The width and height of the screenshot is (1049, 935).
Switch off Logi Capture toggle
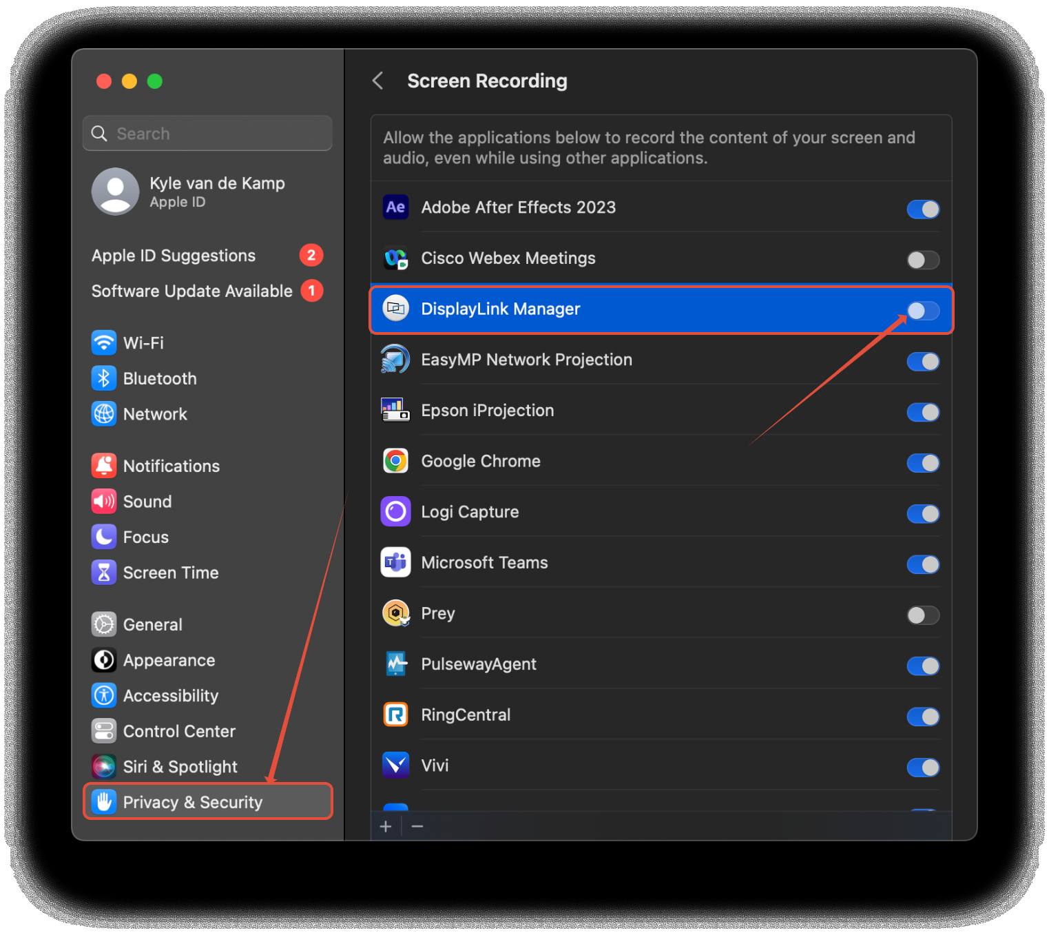923,513
